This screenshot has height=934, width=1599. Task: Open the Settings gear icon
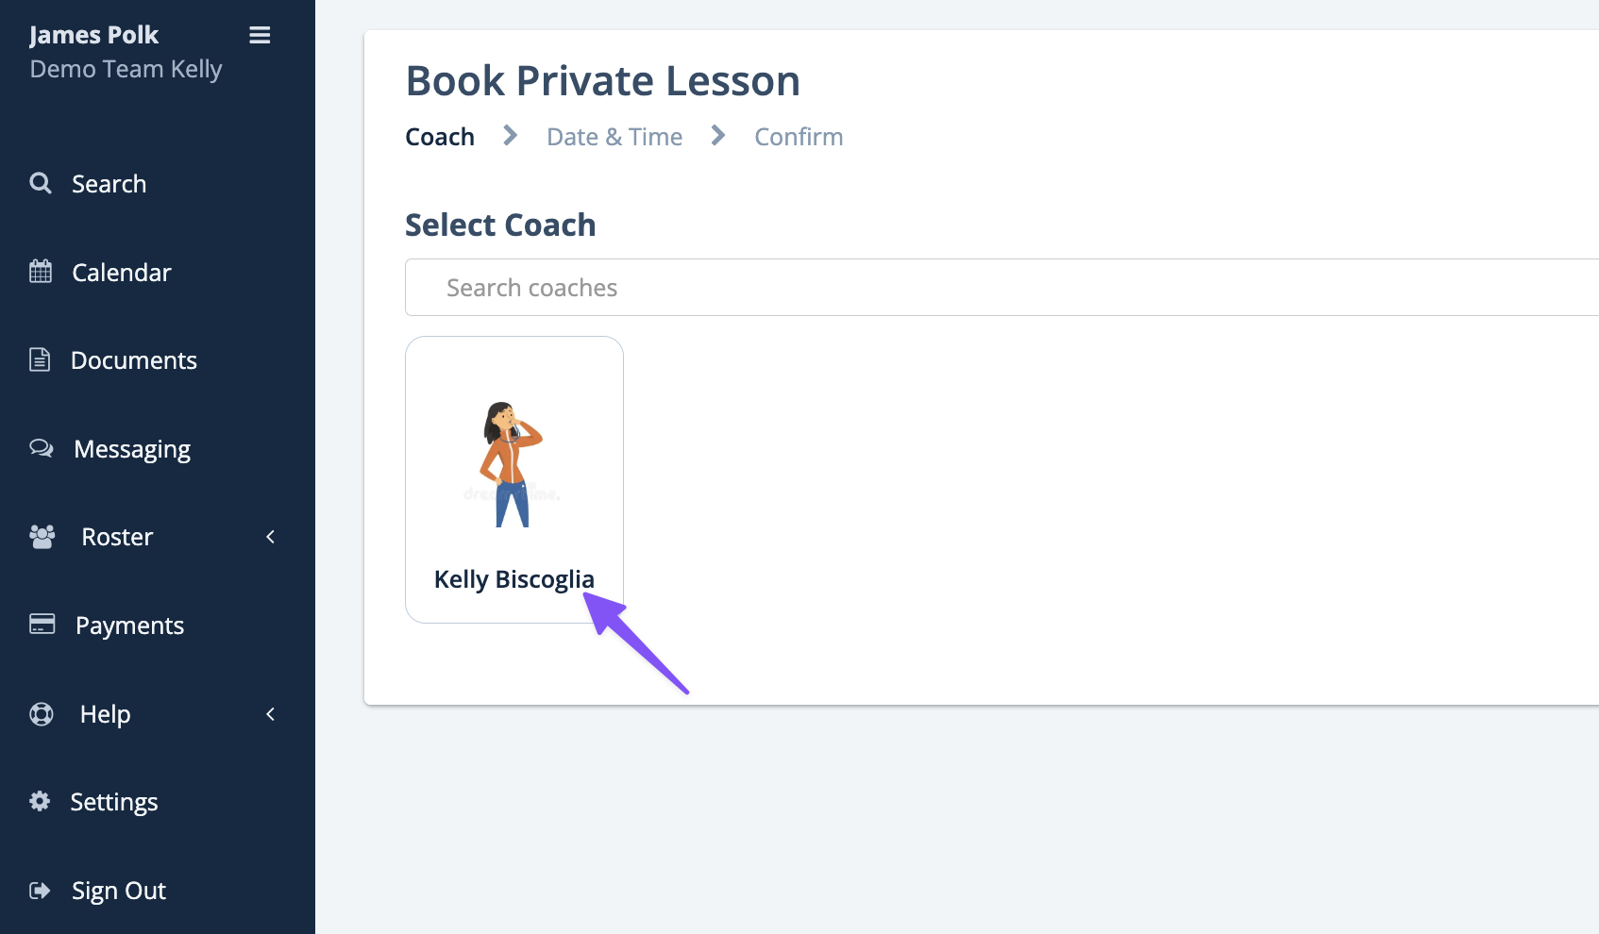pos(40,801)
